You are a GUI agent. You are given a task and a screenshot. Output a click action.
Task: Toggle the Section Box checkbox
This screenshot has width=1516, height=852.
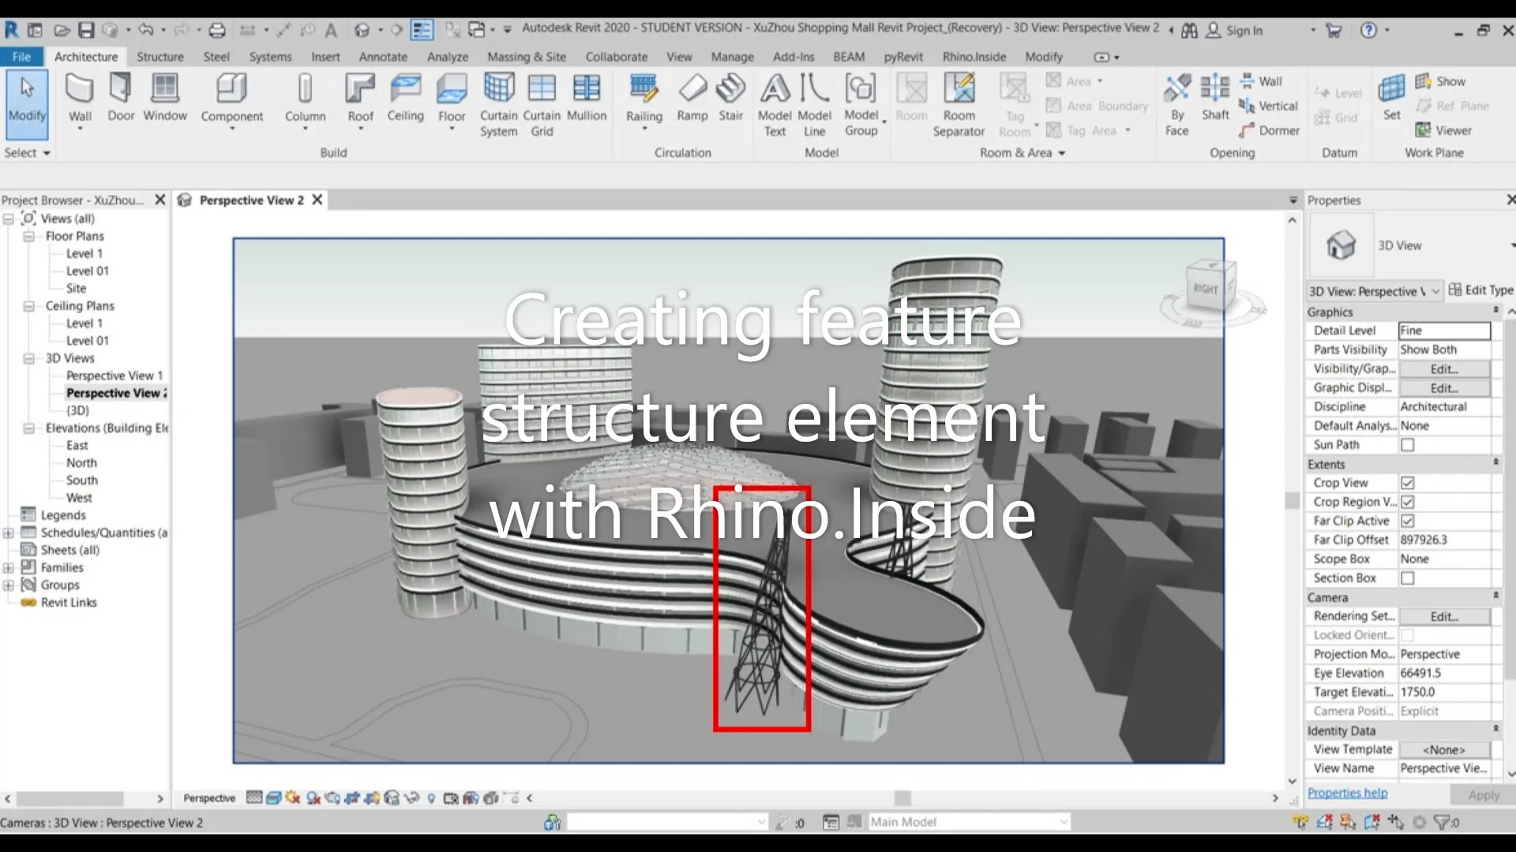click(1407, 578)
